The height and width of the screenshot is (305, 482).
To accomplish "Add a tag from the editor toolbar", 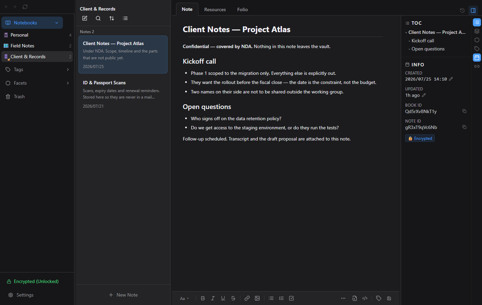I will click(x=379, y=298).
